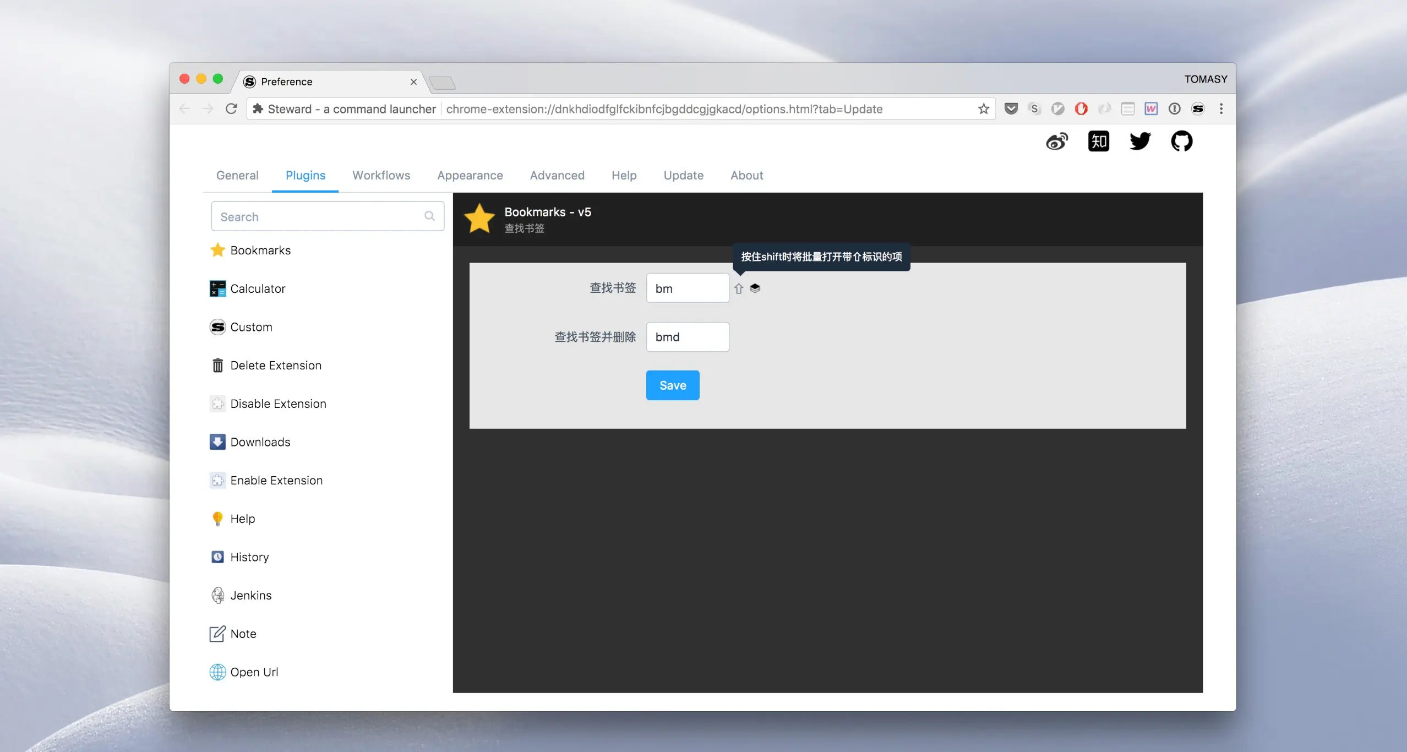Click the stacked layers icon beside bm
The height and width of the screenshot is (752, 1407).
[x=755, y=288]
